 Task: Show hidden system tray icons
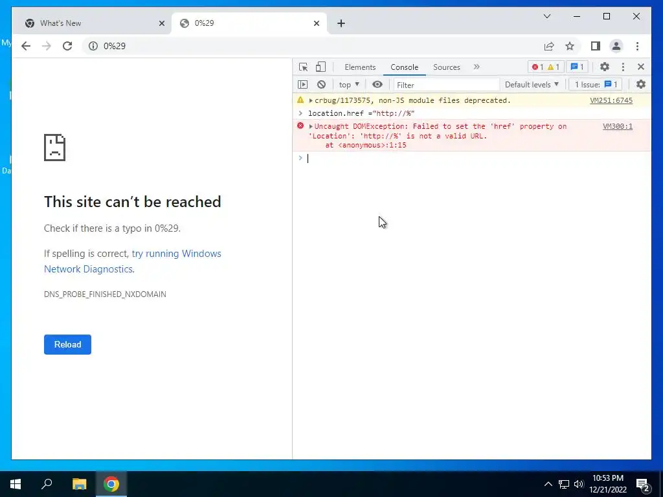coord(548,484)
